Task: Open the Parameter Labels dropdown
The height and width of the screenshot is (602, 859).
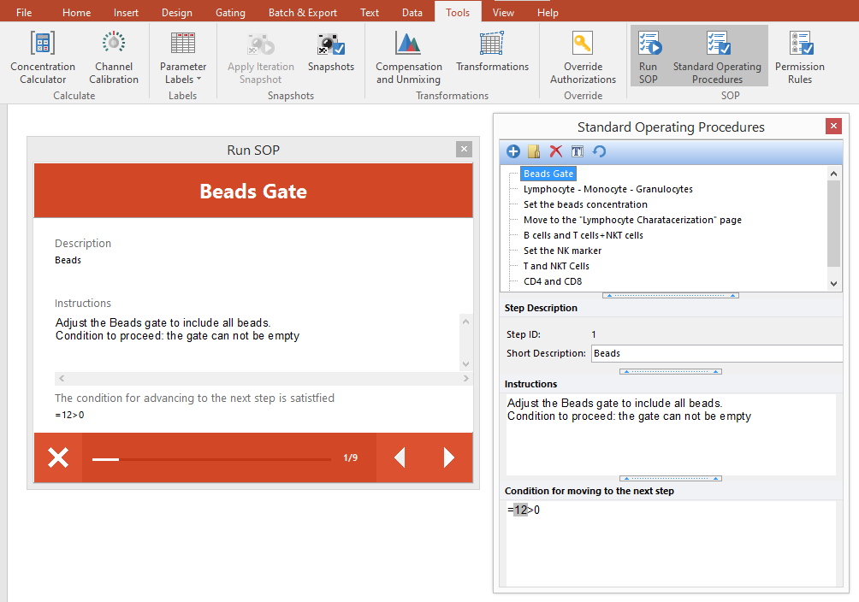Action: pyautogui.click(x=182, y=58)
